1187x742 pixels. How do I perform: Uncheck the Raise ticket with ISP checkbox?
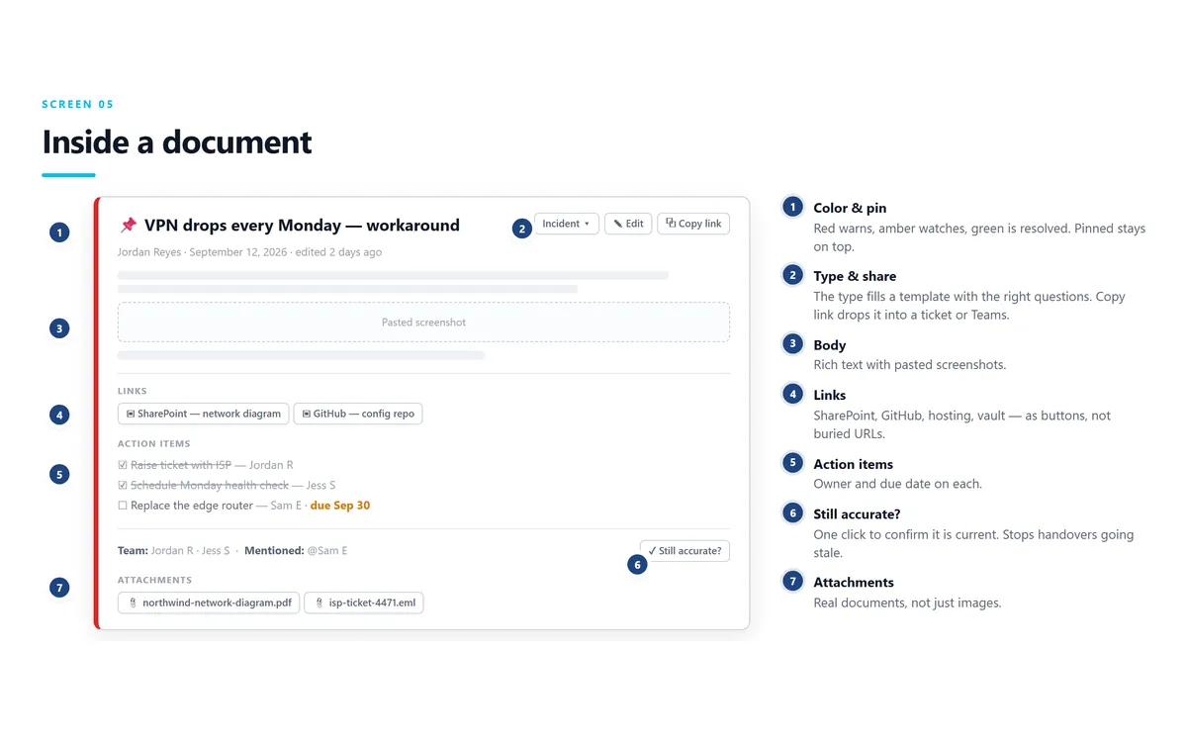click(123, 465)
